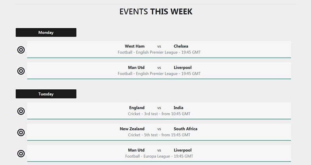Select England team name
311x165 pixels.
(x=137, y=108)
